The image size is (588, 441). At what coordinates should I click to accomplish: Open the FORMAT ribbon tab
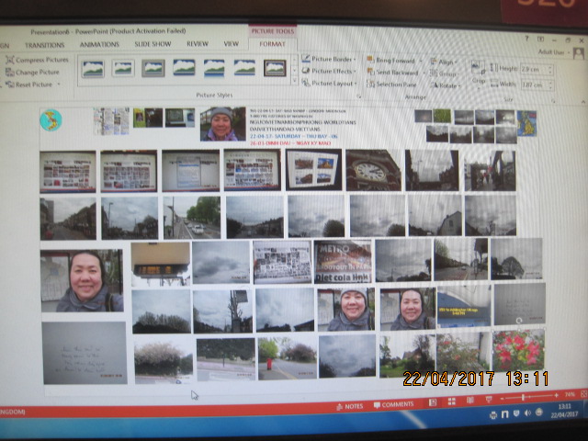click(x=273, y=44)
